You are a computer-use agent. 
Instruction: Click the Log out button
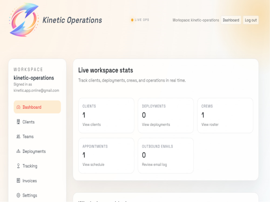tap(251, 20)
